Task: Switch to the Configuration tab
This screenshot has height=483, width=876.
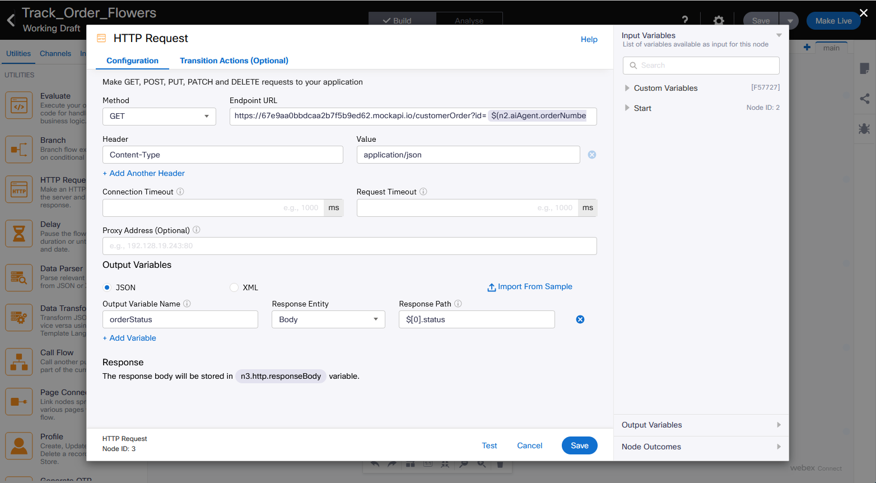Action: point(132,61)
